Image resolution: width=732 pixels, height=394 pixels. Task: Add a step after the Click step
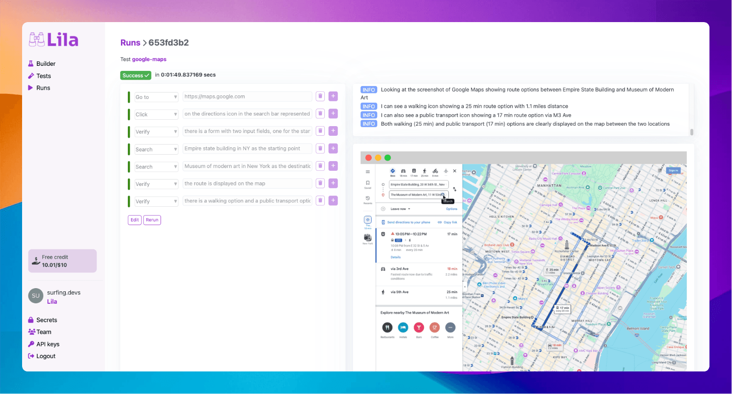333,113
